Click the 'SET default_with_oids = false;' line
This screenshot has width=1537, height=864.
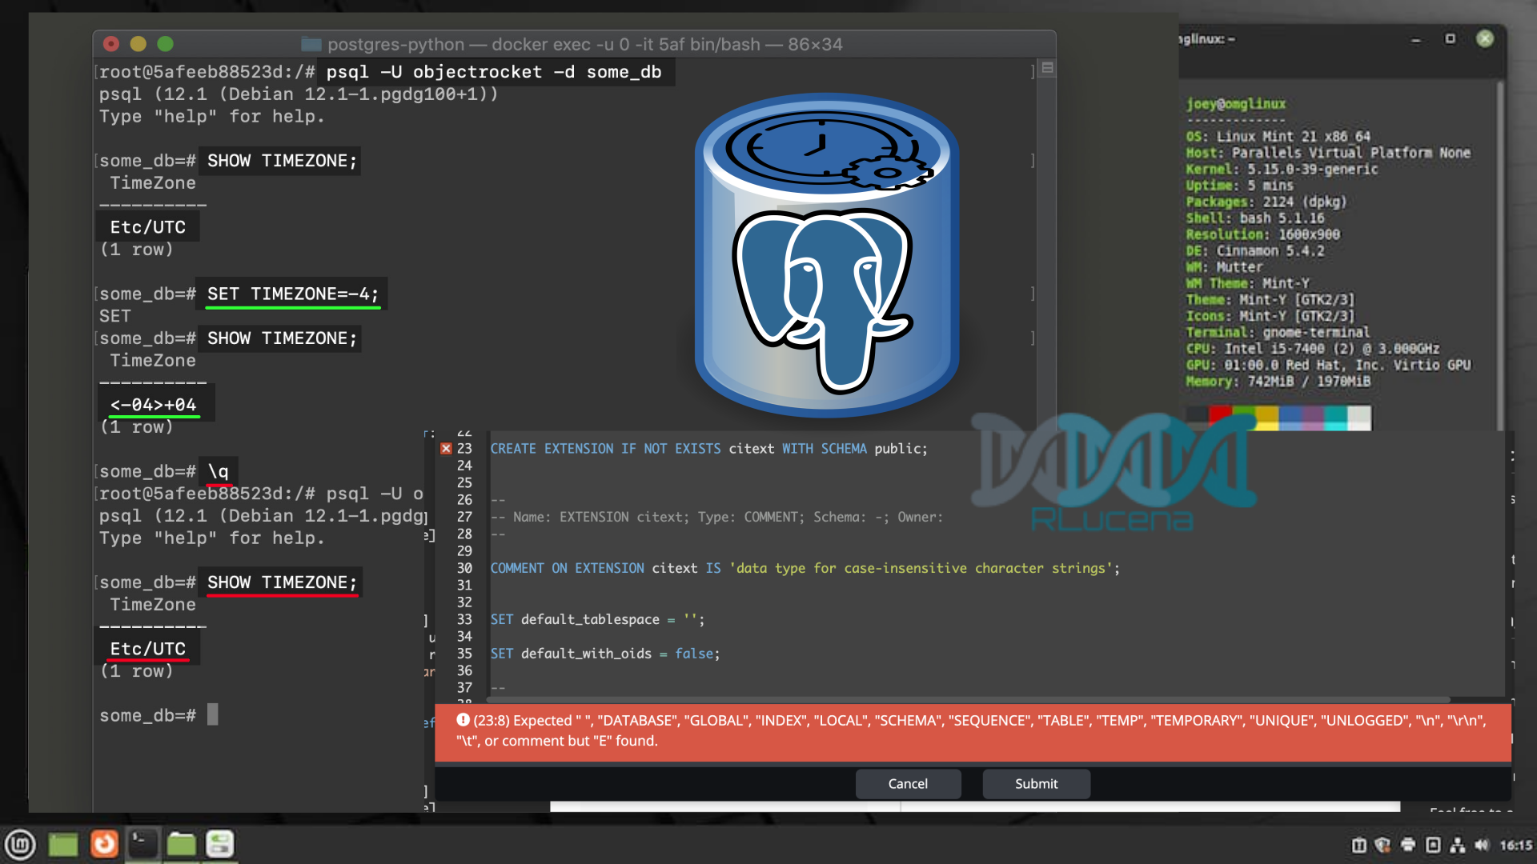click(605, 654)
